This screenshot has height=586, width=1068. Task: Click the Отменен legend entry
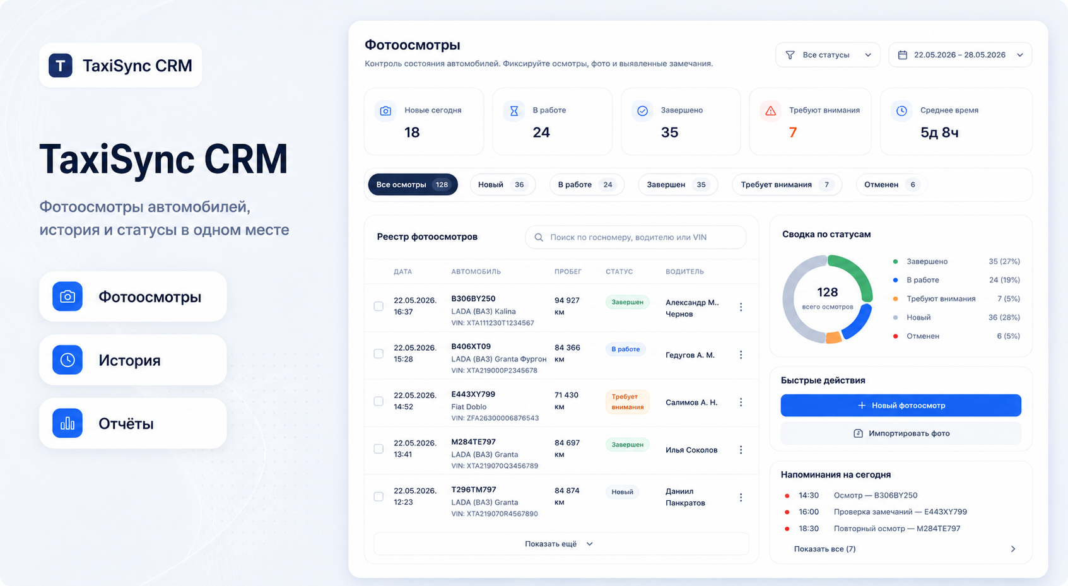coord(956,336)
